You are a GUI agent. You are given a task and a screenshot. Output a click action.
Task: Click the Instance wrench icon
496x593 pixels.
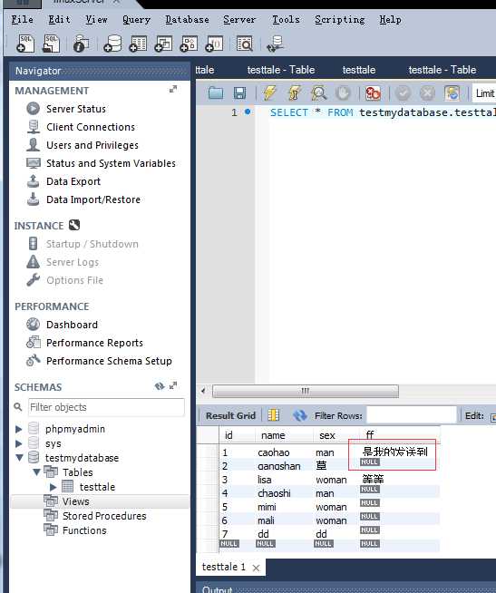pyautogui.click(x=74, y=225)
